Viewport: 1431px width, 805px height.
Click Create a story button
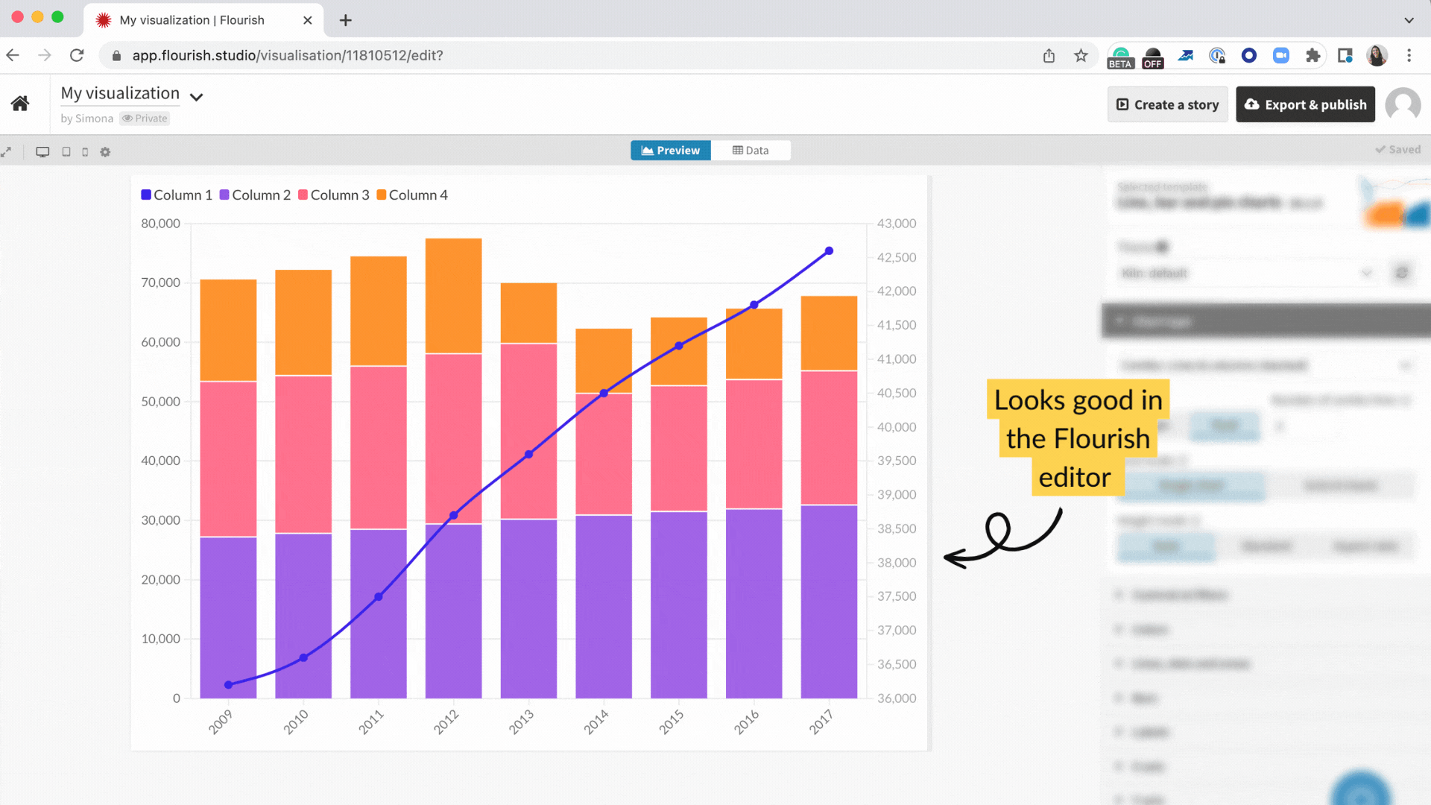click(x=1167, y=105)
